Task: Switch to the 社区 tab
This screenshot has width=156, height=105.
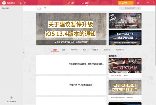Action: click(71, 3)
